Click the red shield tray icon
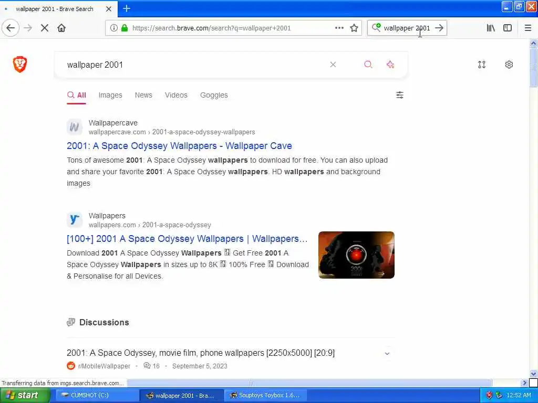 [x=490, y=395]
